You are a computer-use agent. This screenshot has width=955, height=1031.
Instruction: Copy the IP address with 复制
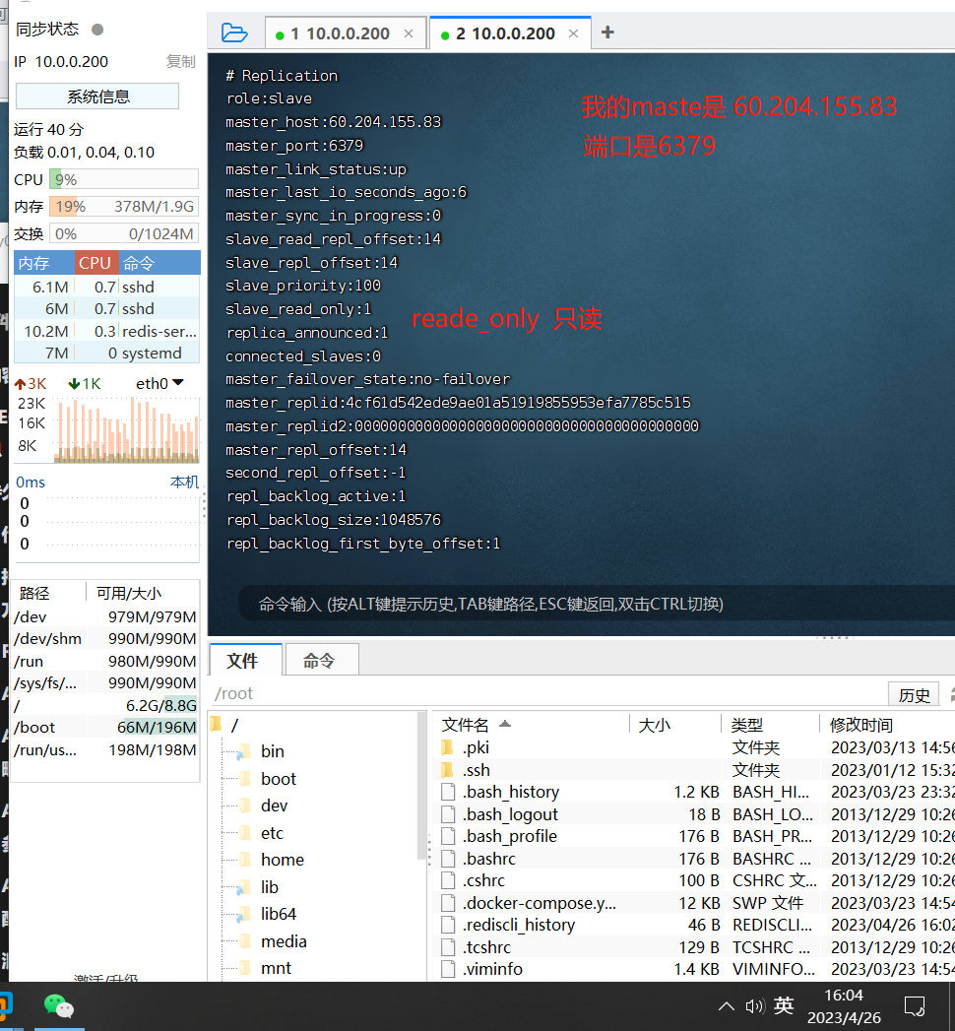pos(181,62)
